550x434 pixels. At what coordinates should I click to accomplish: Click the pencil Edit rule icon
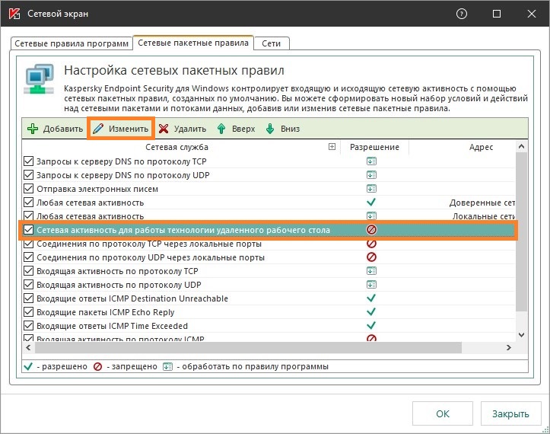[98, 129]
